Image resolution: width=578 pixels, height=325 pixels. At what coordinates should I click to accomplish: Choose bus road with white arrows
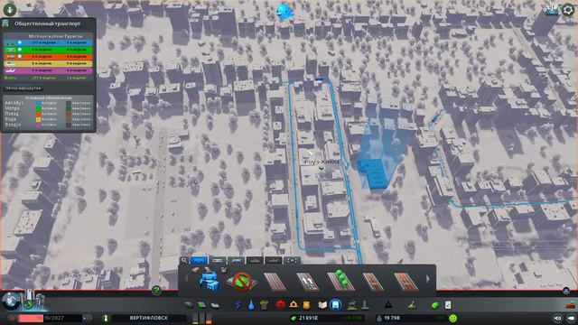click(308, 282)
